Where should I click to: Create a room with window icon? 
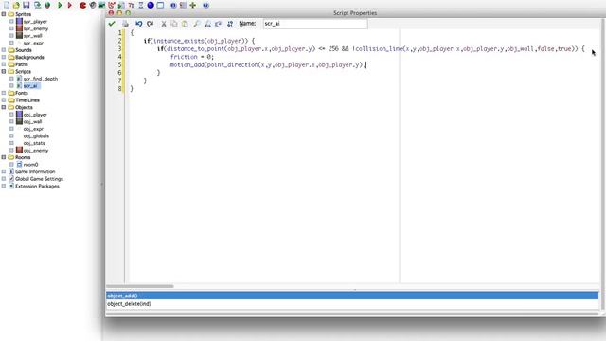point(160,5)
